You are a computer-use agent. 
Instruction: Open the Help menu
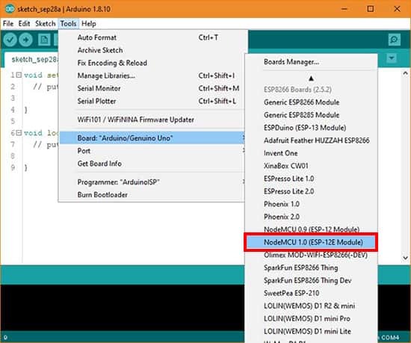(x=89, y=24)
